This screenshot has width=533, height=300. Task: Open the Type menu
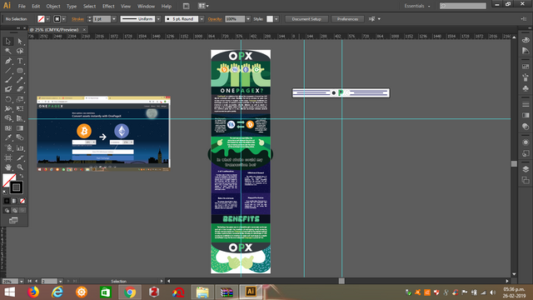(x=72, y=6)
